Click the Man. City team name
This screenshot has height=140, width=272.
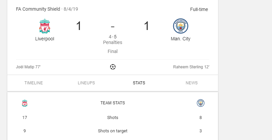pyautogui.click(x=180, y=39)
